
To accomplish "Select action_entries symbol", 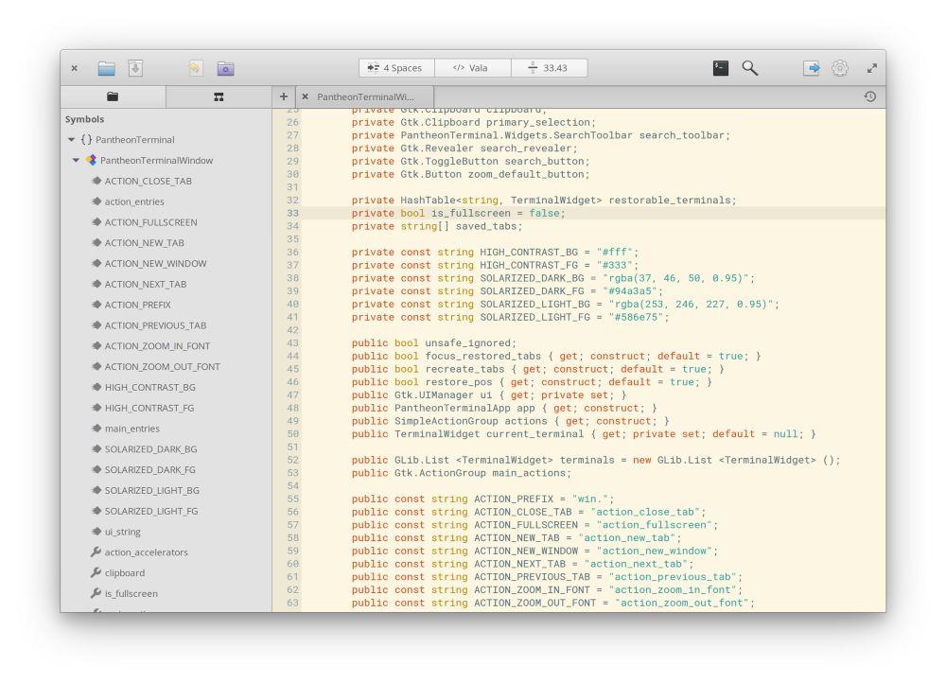I will pos(134,201).
